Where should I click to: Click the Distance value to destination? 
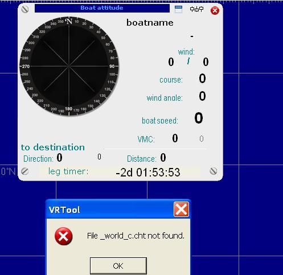163,158
